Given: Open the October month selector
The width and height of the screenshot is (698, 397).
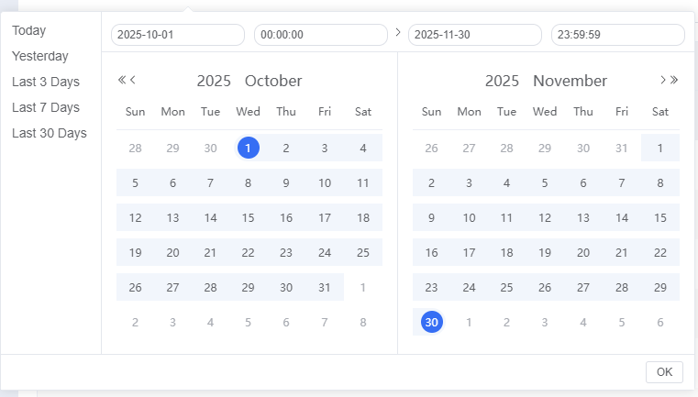Looking at the screenshot, I should (273, 81).
